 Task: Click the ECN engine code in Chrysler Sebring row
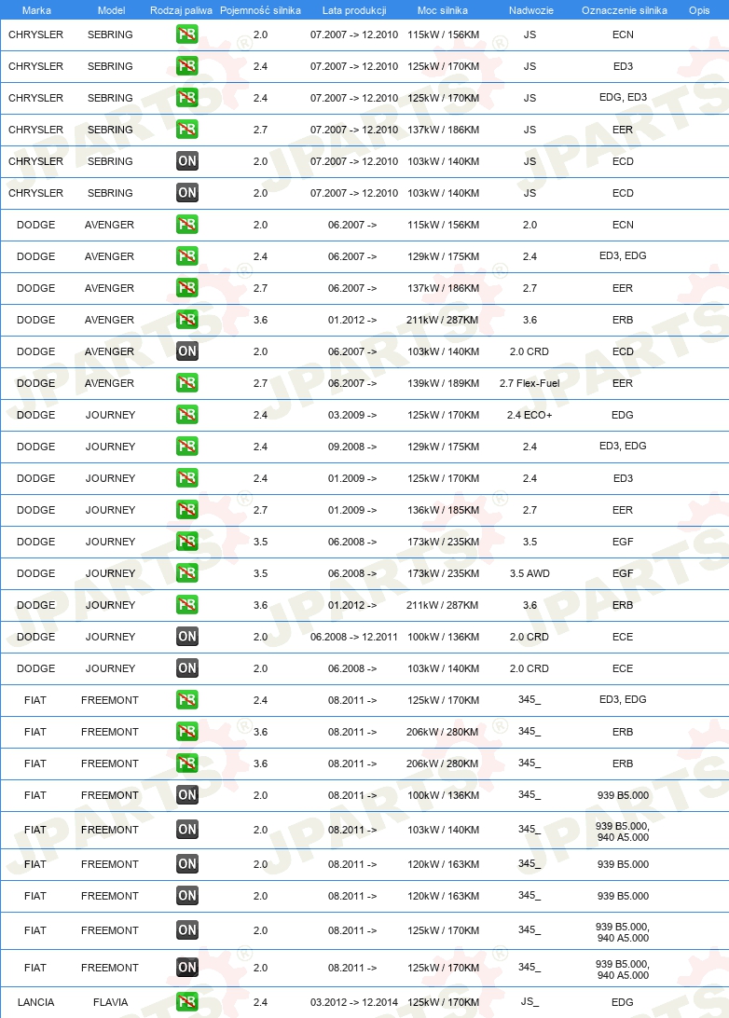(x=623, y=34)
